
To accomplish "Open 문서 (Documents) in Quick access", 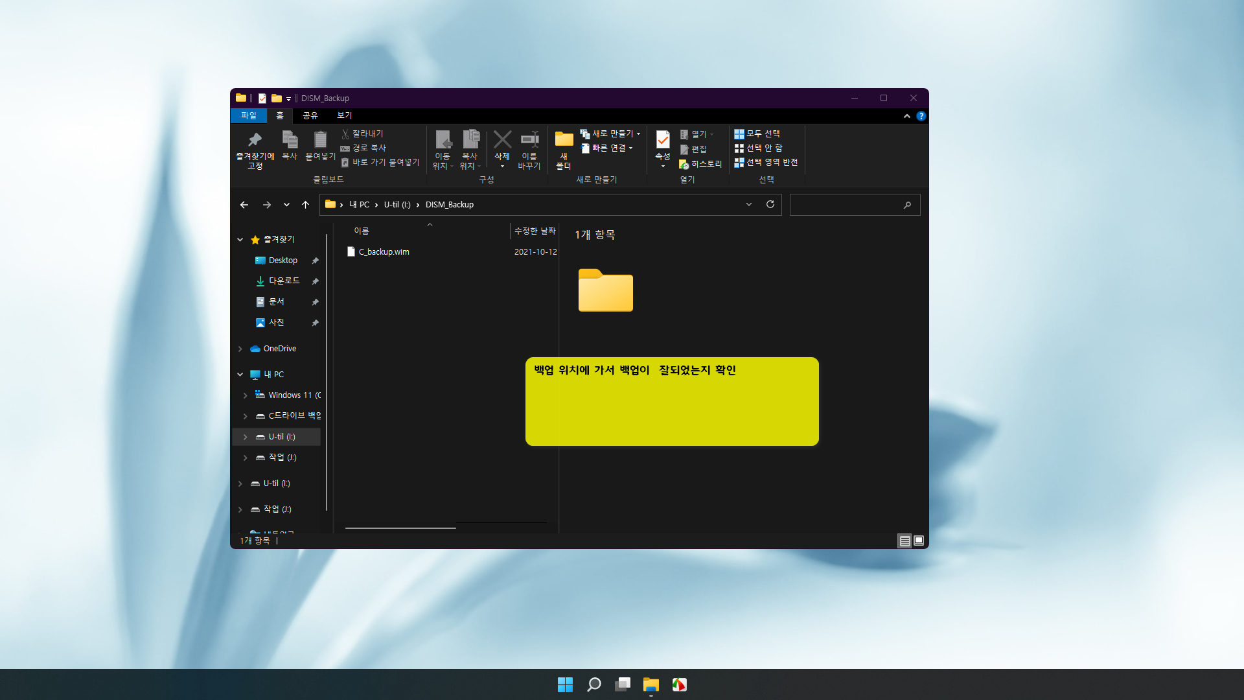I will point(277,302).
